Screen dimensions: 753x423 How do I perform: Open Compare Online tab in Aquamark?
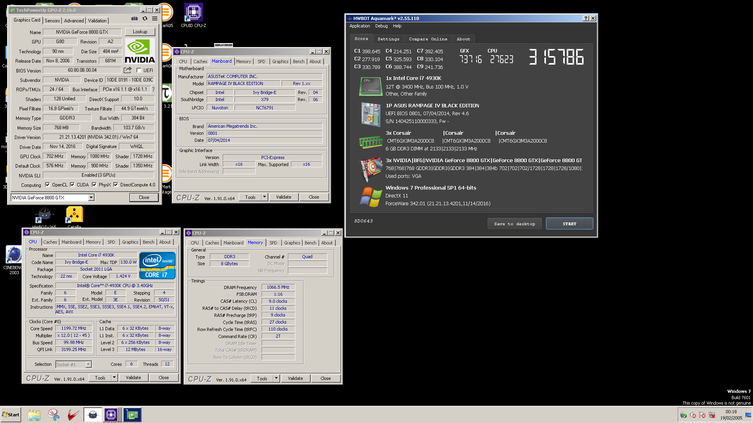coord(428,39)
